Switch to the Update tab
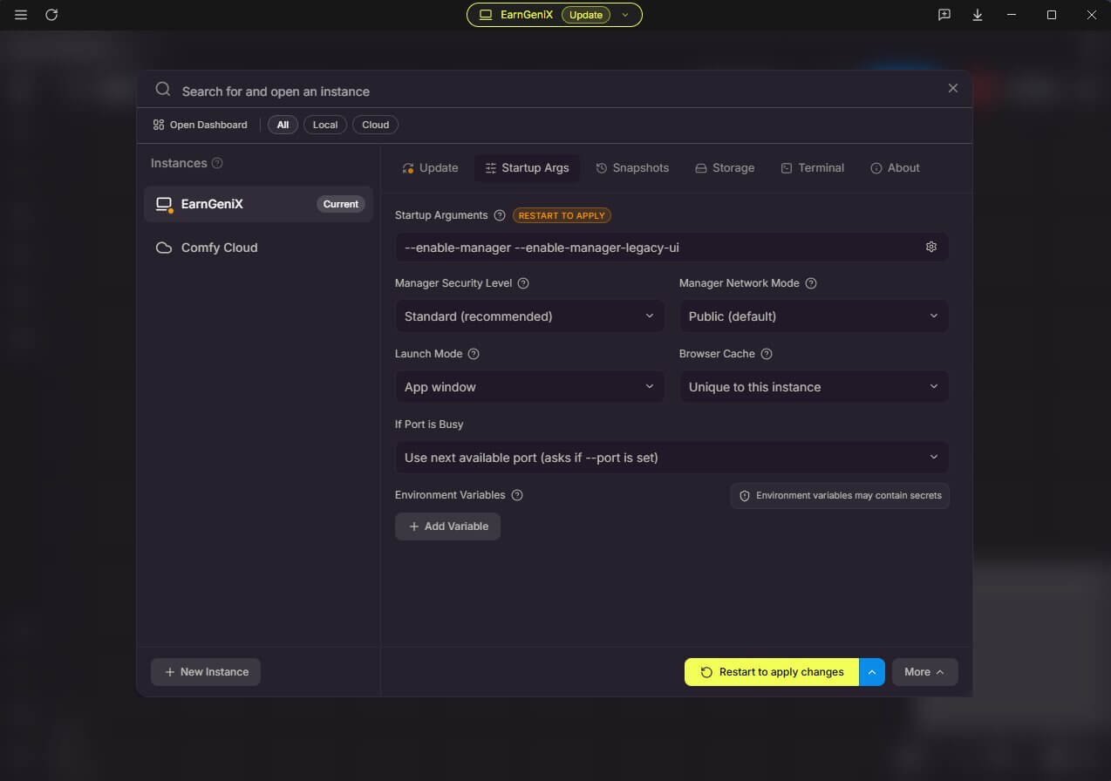The height and width of the screenshot is (781, 1111). pyautogui.click(x=430, y=168)
